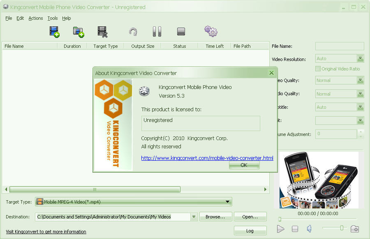Screen dimensions: 370x239
Task: Click the Add Folder toolbar icon
Action: pyautogui.click(x=79, y=32)
